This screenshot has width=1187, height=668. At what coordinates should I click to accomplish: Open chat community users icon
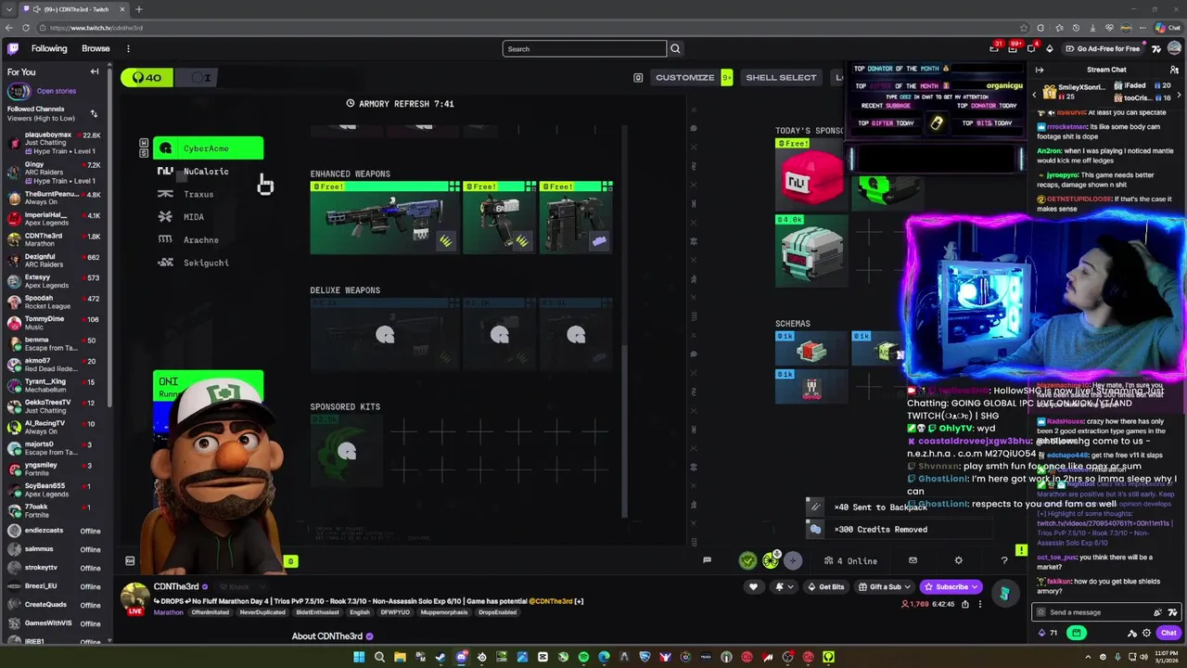(x=1175, y=70)
